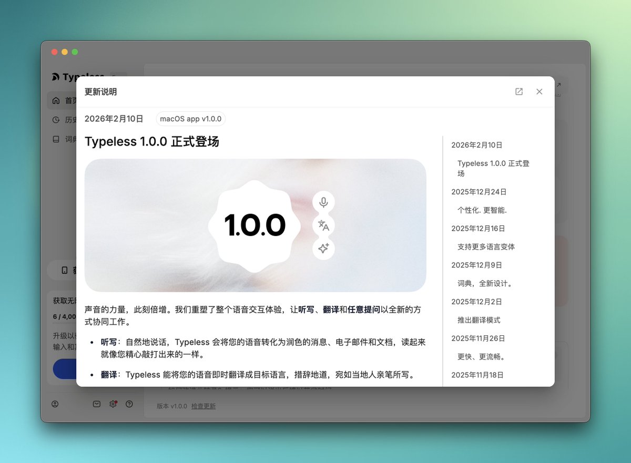Open the help question mark icon

click(x=129, y=404)
